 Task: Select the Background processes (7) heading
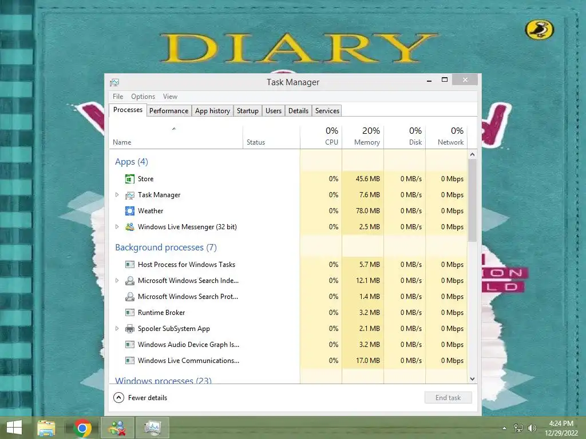coord(166,248)
